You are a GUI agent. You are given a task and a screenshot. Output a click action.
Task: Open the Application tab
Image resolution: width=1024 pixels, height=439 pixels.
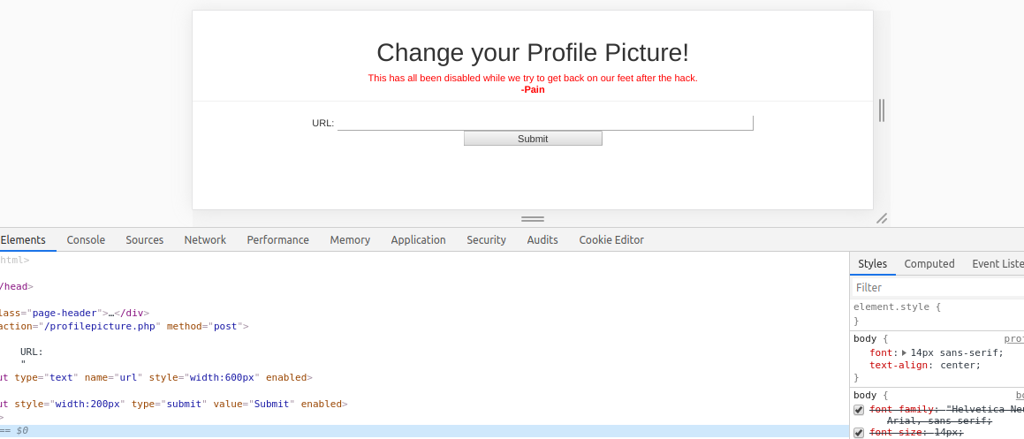click(418, 239)
